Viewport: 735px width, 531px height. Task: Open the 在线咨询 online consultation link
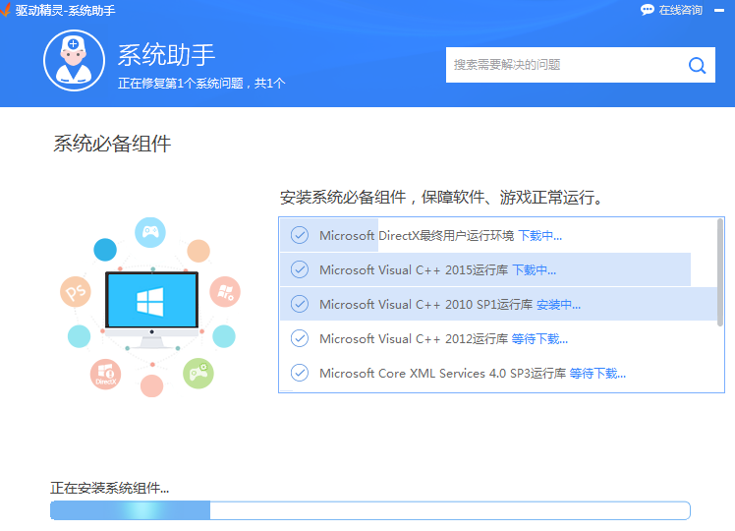[x=681, y=10]
